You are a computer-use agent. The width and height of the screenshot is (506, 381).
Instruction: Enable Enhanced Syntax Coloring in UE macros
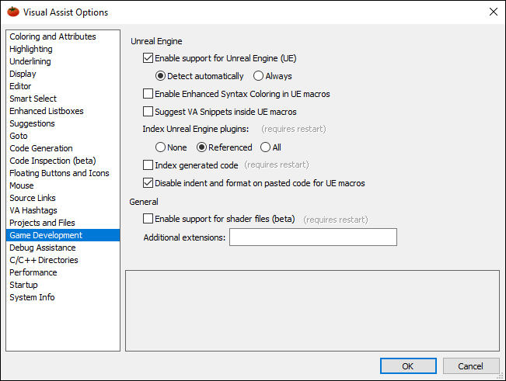coord(148,94)
